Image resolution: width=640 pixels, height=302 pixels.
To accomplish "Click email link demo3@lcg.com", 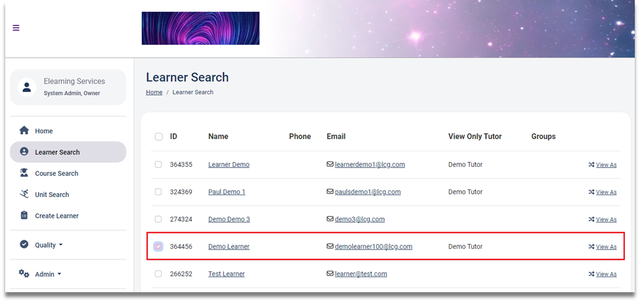I will (x=360, y=219).
